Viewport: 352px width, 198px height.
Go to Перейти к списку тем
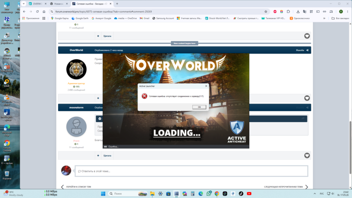pos(76,186)
